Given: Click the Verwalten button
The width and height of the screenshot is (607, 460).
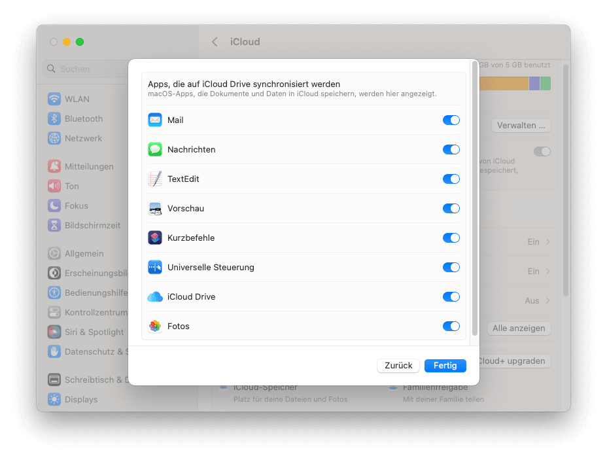Looking at the screenshot, I should (x=521, y=126).
